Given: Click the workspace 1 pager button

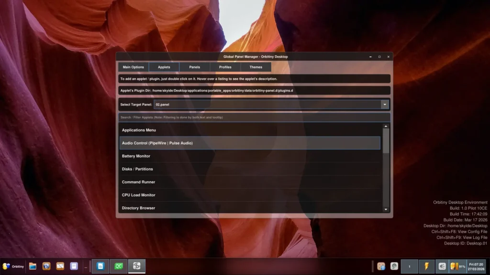Looking at the screenshot, I should coord(409,266).
